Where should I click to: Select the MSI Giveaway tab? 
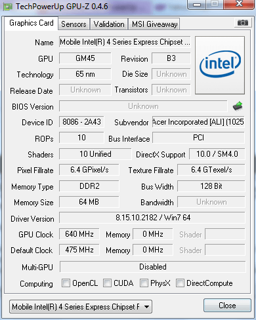154,24
